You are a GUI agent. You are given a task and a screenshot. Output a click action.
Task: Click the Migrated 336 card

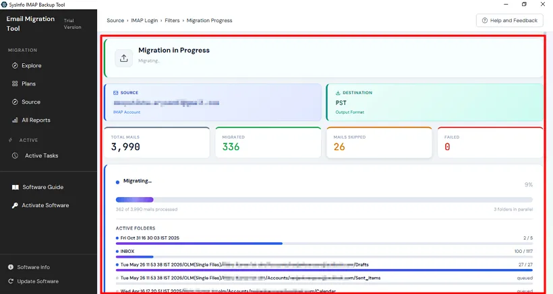pos(268,143)
